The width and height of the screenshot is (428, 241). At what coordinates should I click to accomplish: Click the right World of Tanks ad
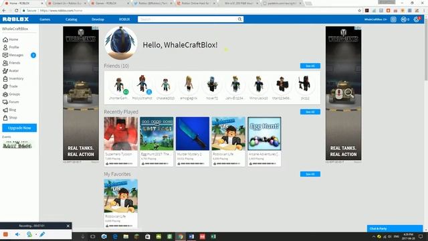(x=343, y=93)
